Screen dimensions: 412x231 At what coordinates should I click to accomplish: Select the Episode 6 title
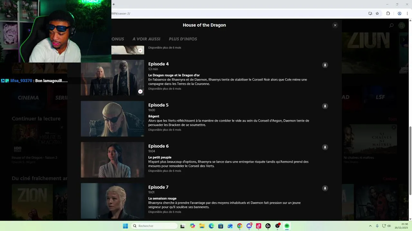tap(158, 146)
